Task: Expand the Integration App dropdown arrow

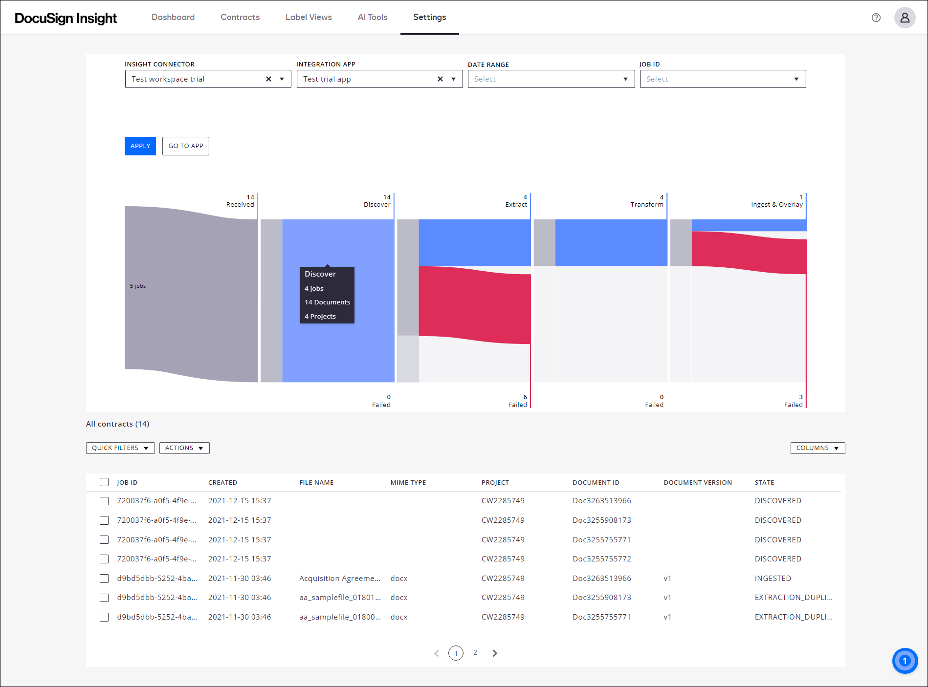Action: 454,79
